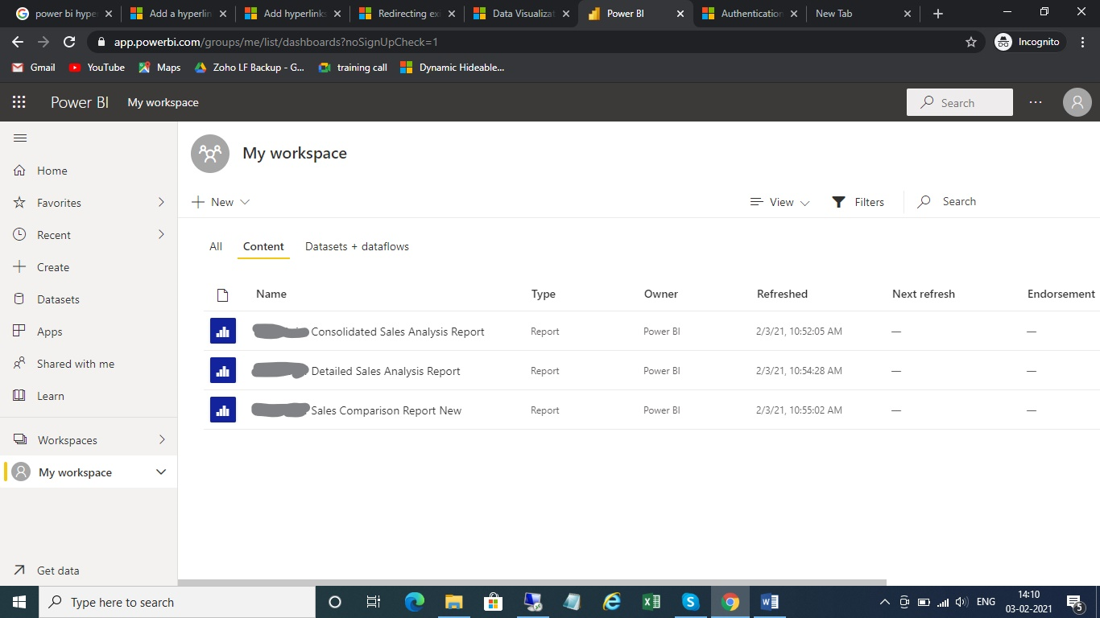The width and height of the screenshot is (1100, 618).
Task: Expand the Favorites chevron
Action: pos(161,202)
